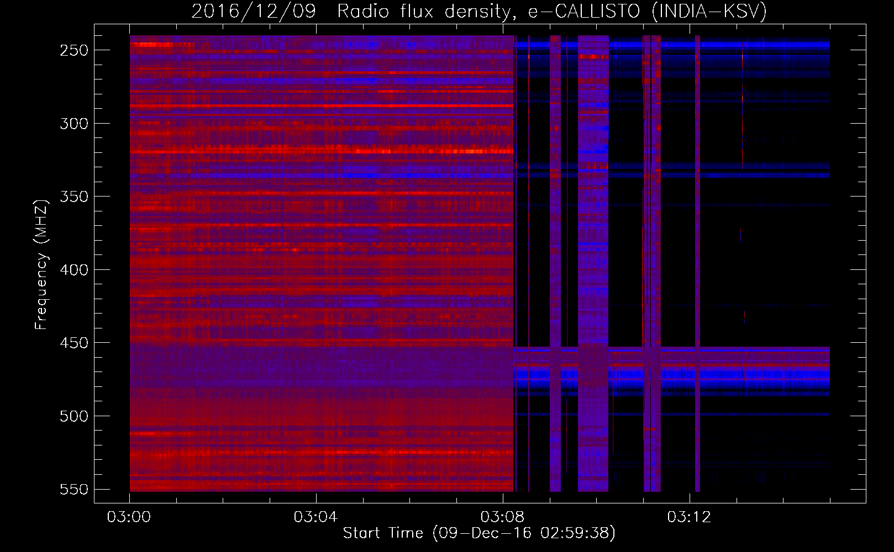Click the 300 frequency tick label
The height and width of the screenshot is (552, 894).
click(x=74, y=124)
